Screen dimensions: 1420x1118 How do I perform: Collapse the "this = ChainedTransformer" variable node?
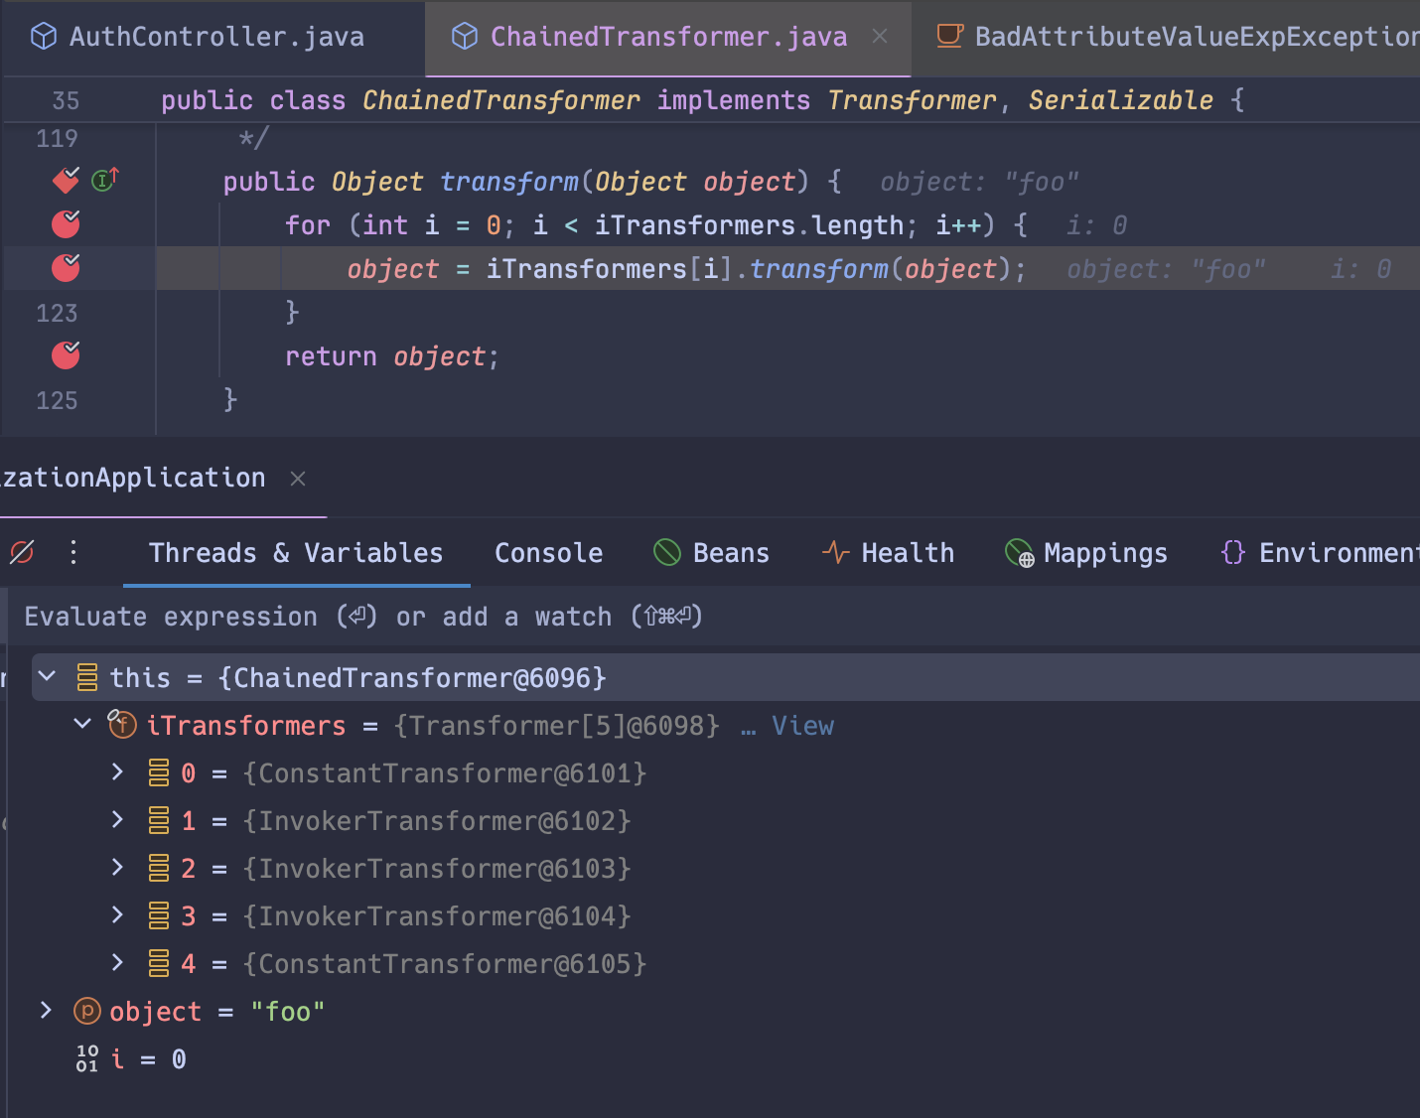pos(46,676)
